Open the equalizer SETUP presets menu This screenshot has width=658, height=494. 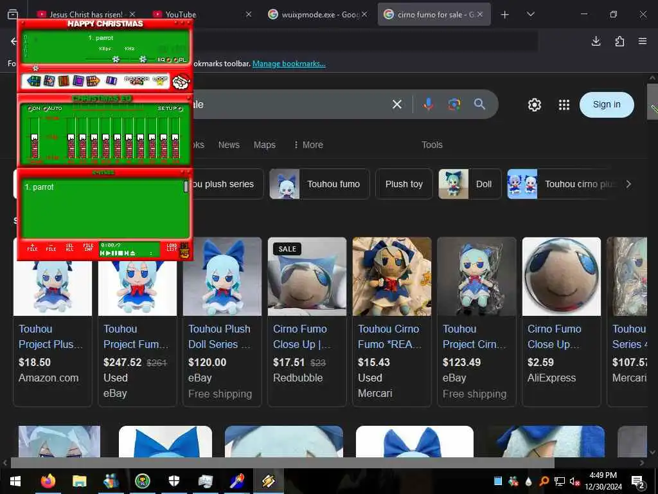pyautogui.click(x=170, y=108)
